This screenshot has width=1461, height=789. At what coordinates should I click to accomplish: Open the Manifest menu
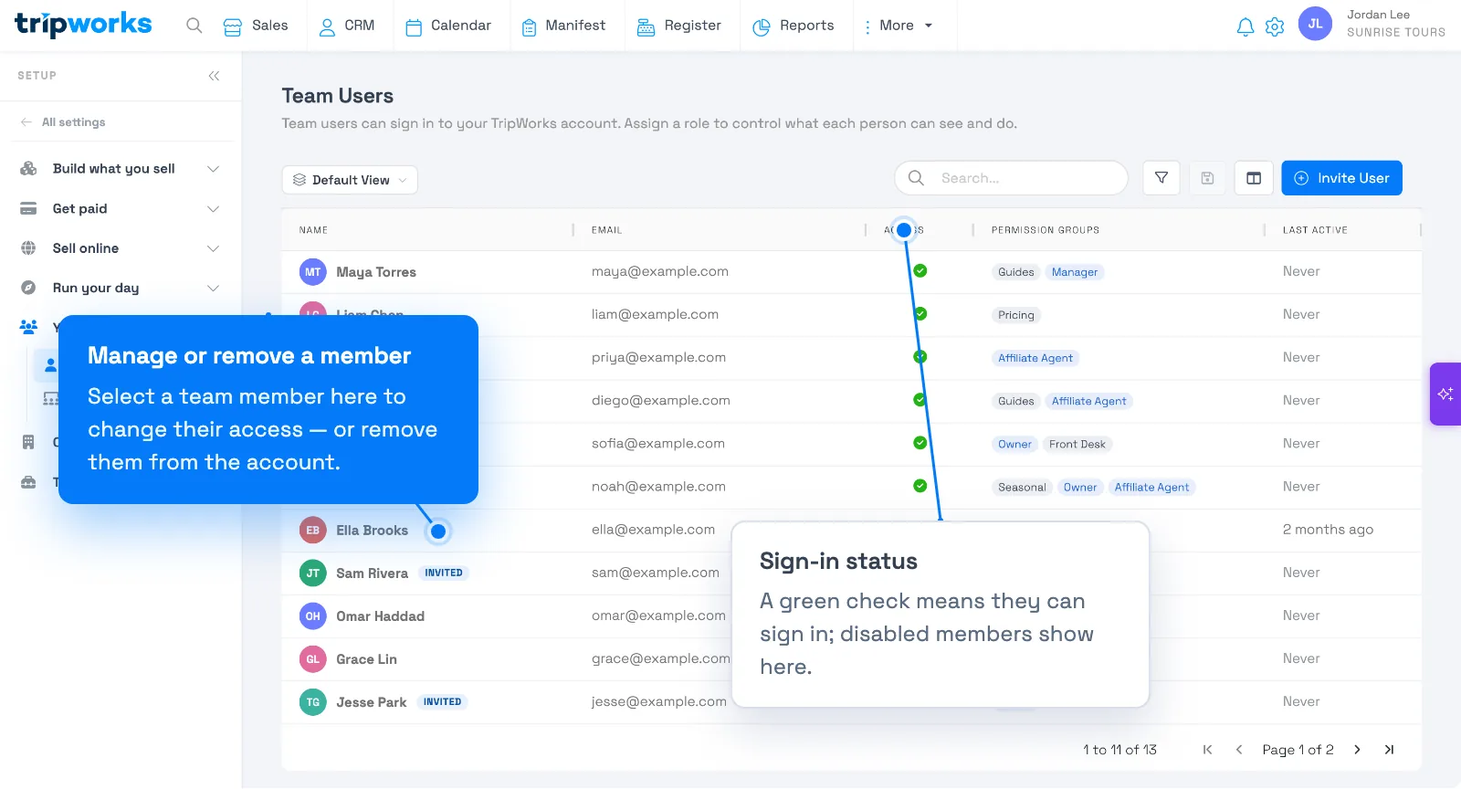563,26
